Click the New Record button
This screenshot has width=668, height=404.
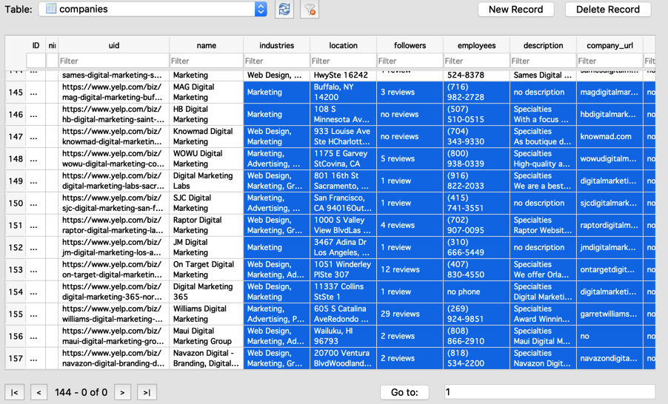click(515, 10)
